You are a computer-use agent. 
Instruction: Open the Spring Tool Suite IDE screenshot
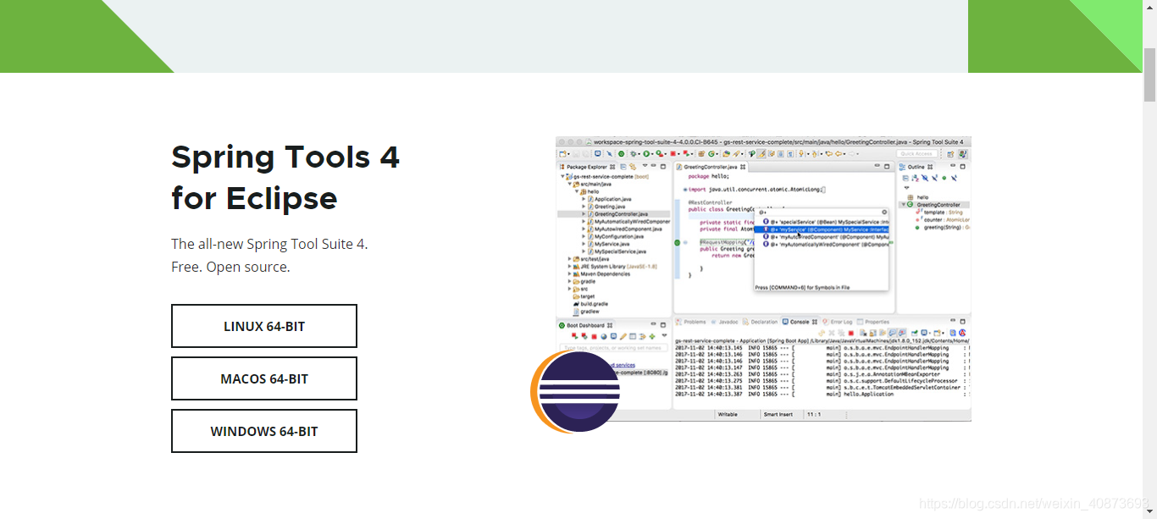(763, 279)
